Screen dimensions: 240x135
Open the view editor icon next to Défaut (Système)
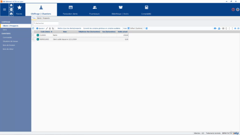pos(147,28)
